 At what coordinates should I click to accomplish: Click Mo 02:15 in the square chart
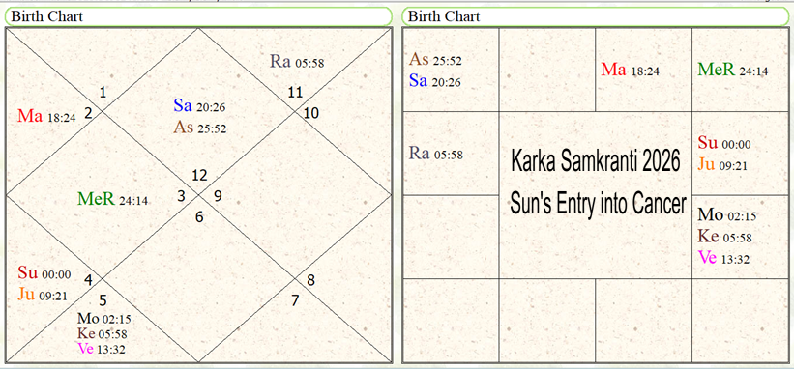tap(727, 215)
